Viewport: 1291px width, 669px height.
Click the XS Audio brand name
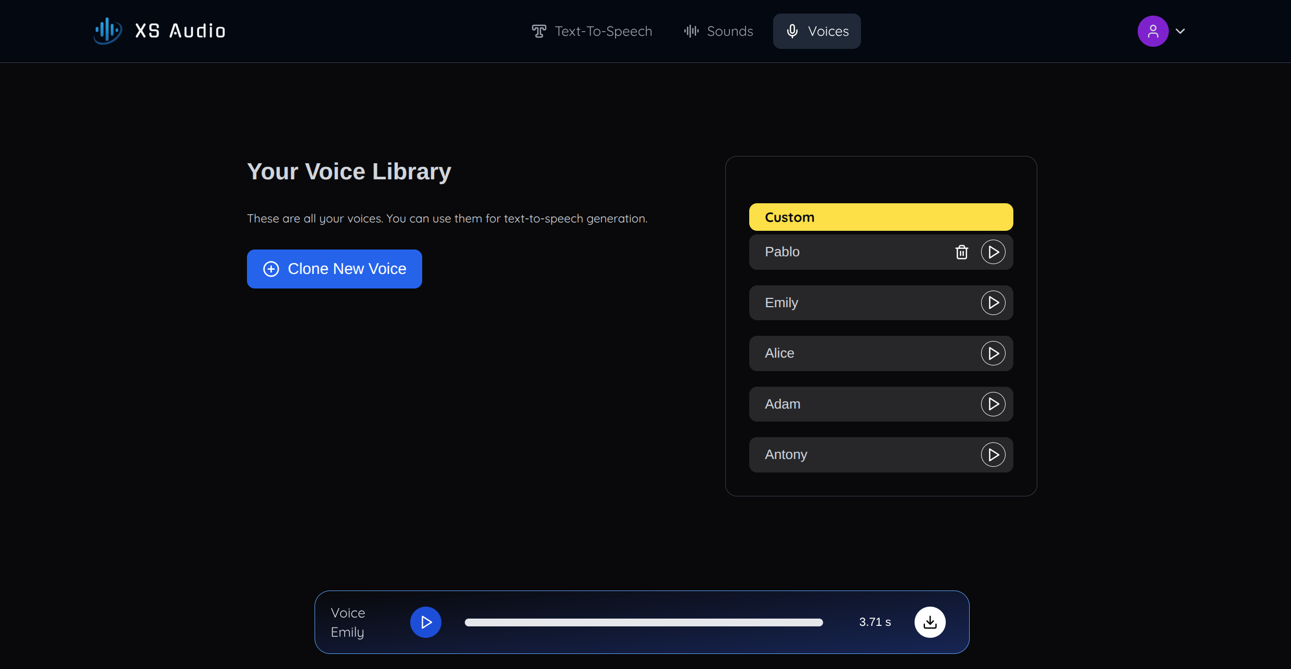[180, 31]
